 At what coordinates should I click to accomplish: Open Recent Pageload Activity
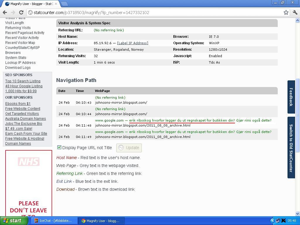click(25, 33)
